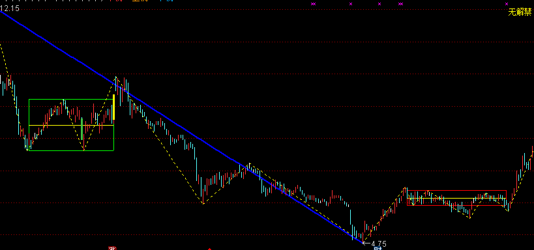
Task: Select the second double magenta x marker
Action: (x=401, y=4)
